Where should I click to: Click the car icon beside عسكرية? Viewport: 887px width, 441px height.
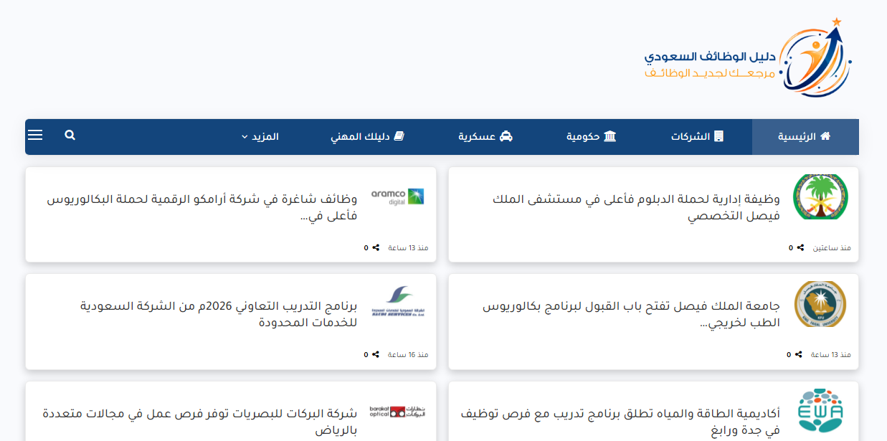(x=506, y=136)
